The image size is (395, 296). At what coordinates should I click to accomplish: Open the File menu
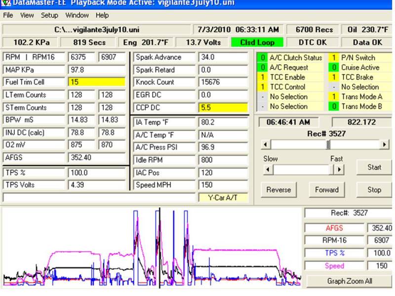pos(8,15)
